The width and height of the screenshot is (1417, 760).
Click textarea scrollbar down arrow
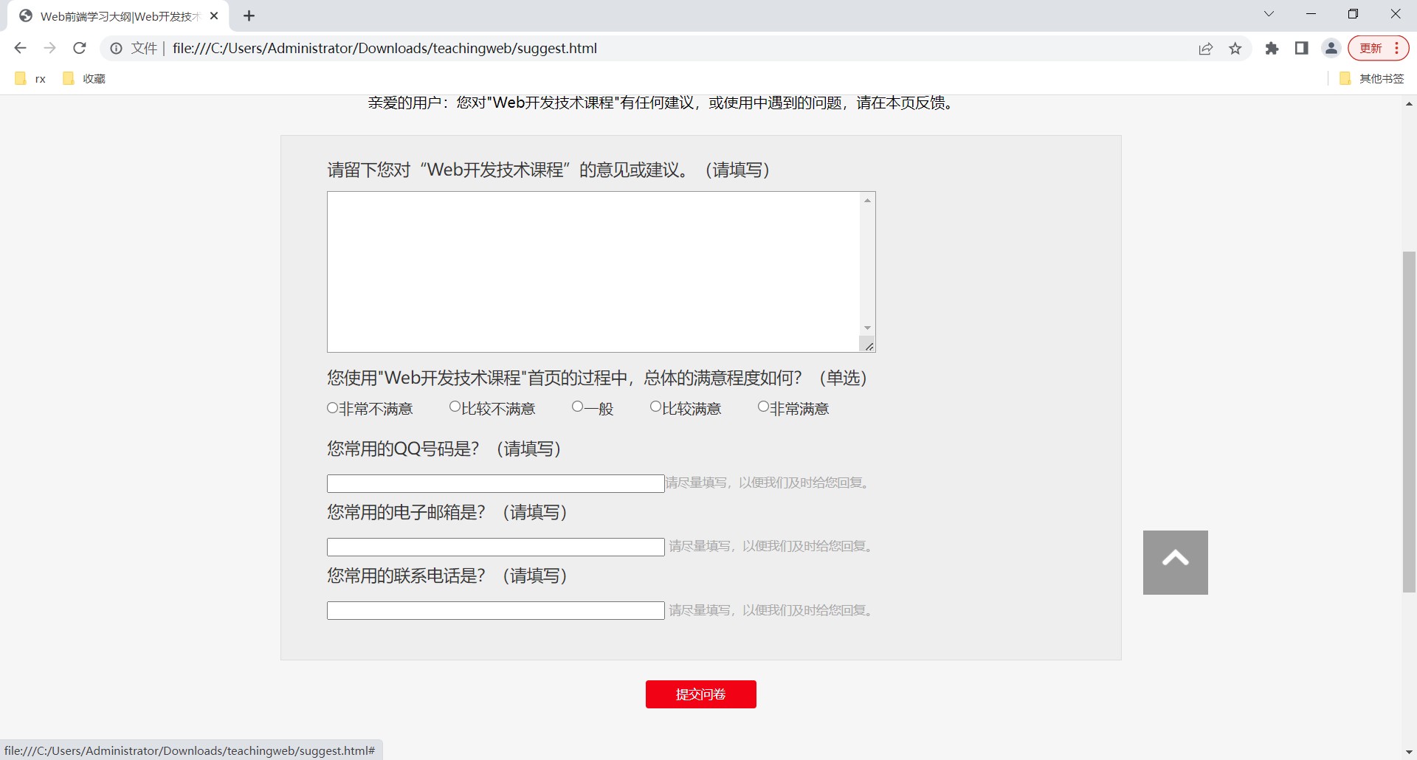point(868,328)
